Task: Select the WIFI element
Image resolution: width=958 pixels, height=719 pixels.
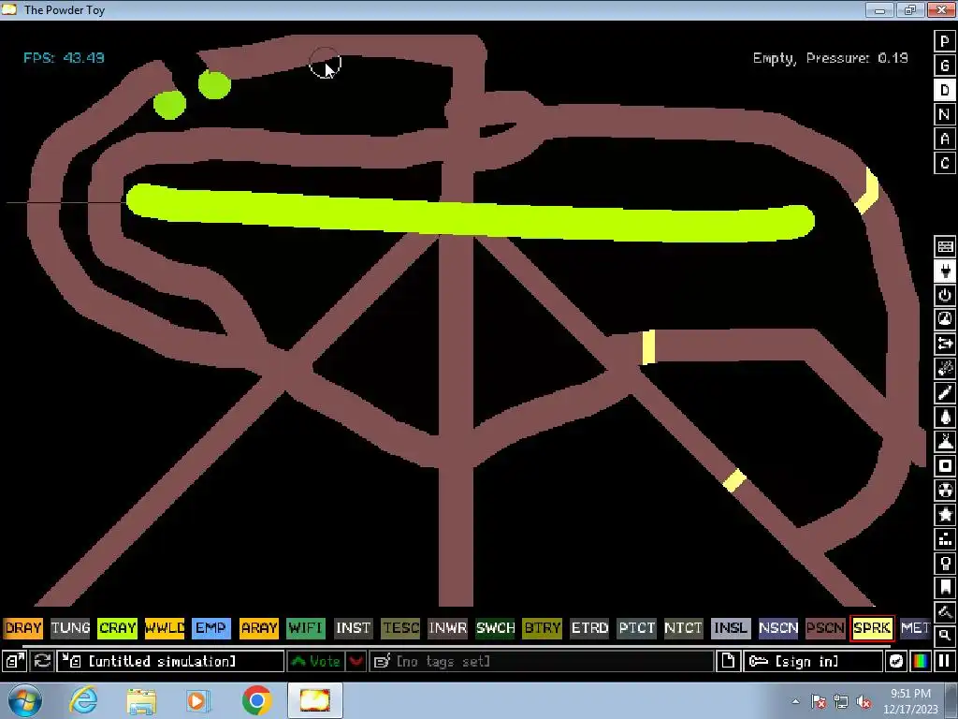Action: 306,628
